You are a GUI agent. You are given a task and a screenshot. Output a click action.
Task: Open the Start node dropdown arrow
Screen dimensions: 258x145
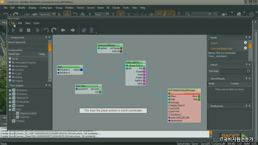[81, 67]
